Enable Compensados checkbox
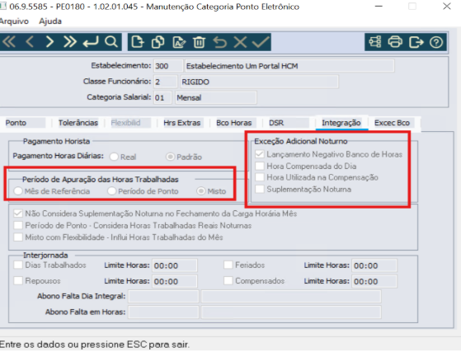 pos(228,280)
